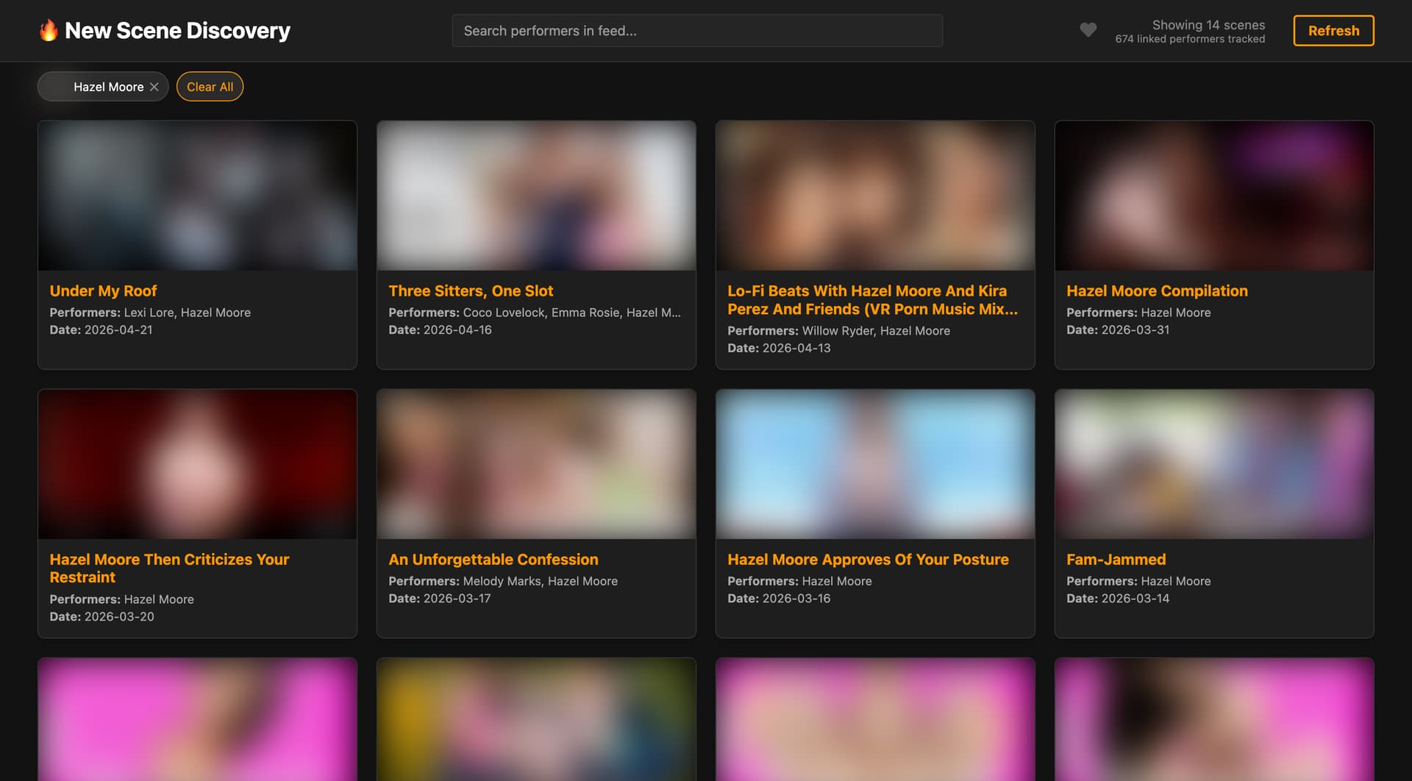1412x781 pixels.
Task: Open the Three Sitters, One Slot thumbnail
Action: pos(536,196)
